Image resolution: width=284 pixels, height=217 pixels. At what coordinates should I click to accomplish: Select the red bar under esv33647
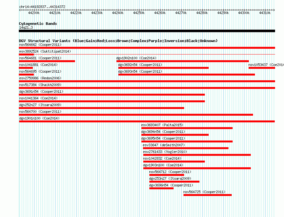coord(186,148)
